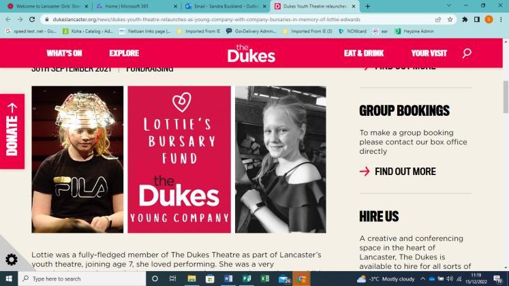This screenshot has height=286, width=509.
Task: Reload the page with the refresh icon
Action: click(32, 20)
